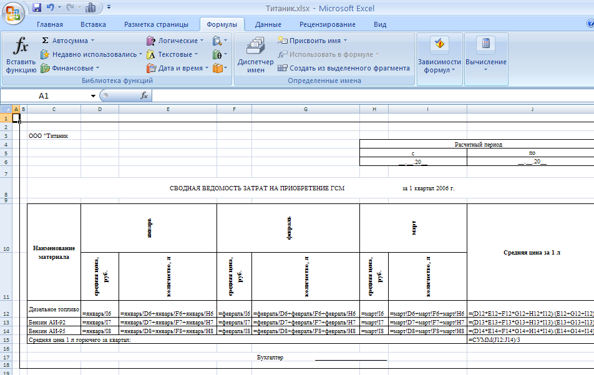Undo the last action in quick access toolbar
Screen dimensions: 594x375
(x=51, y=8)
